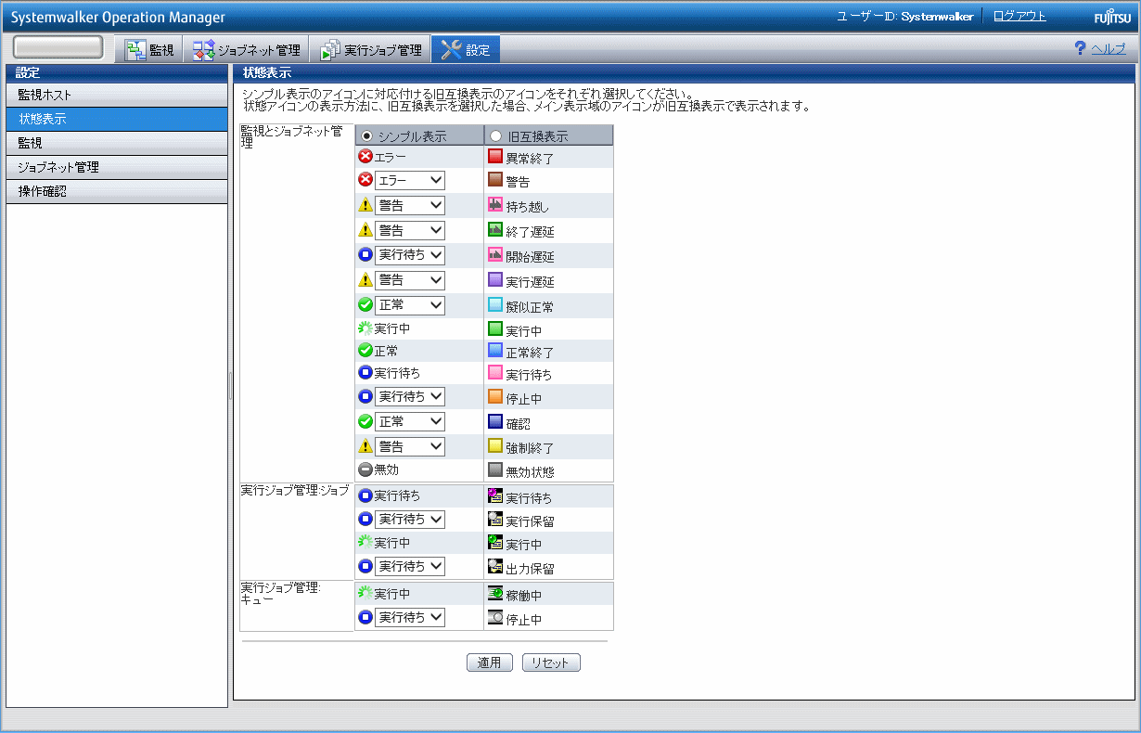The image size is (1141, 733).
Task: Click the 実行保留 job status icon
Action: [495, 520]
